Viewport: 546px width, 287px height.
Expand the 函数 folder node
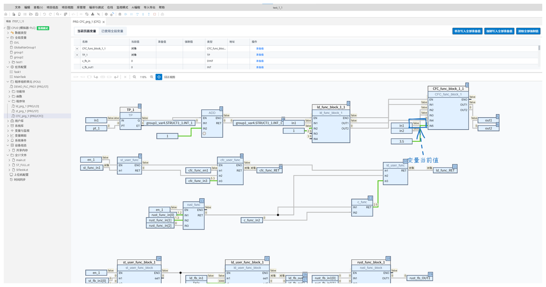point(9,96)
